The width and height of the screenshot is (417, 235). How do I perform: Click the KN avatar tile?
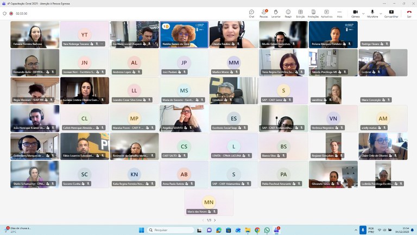pos(134,174)
